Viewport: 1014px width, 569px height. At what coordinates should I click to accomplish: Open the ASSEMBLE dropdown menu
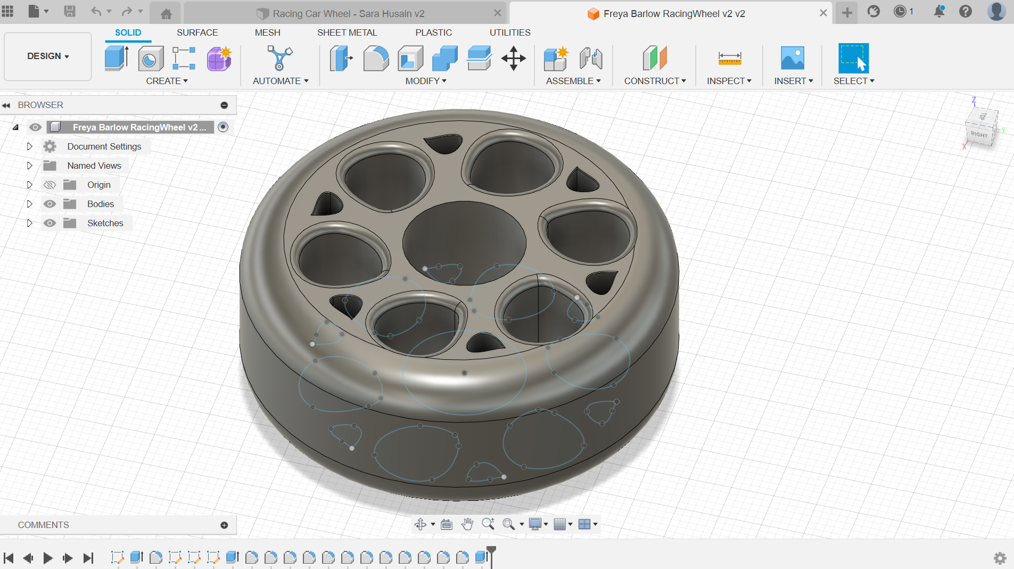573,81
